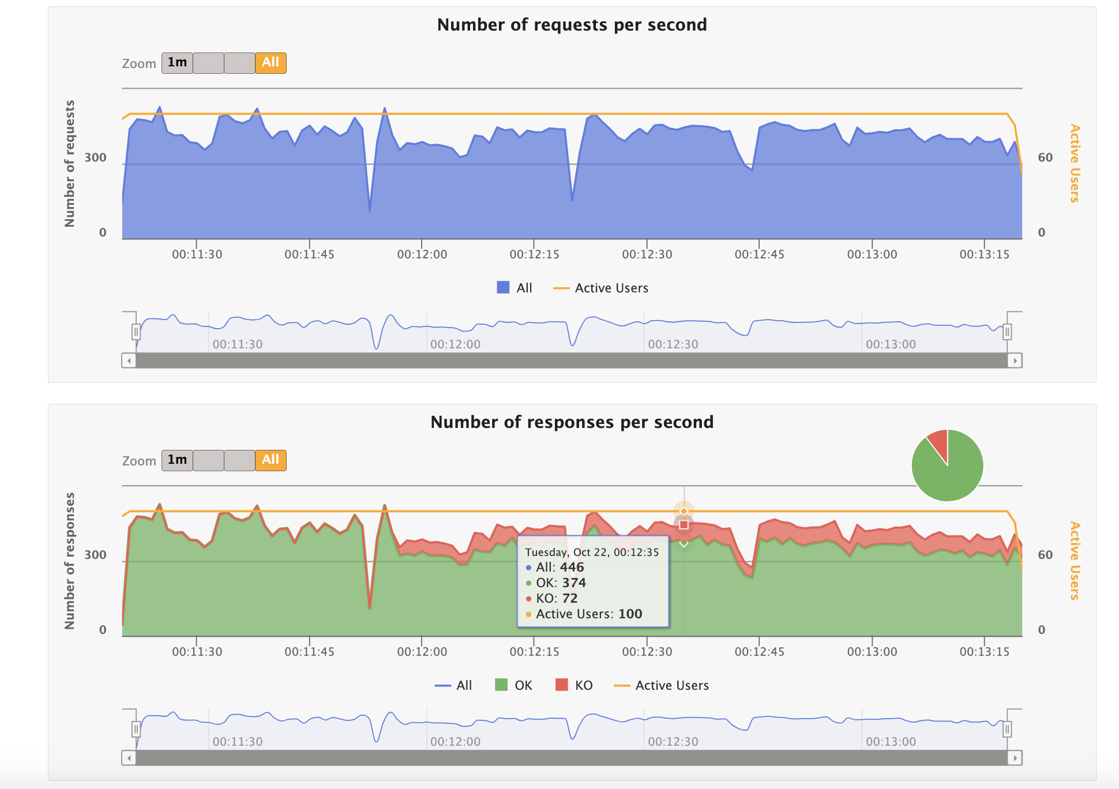Click right scroll arrow of requests chart navigator

pos(1015,360)
